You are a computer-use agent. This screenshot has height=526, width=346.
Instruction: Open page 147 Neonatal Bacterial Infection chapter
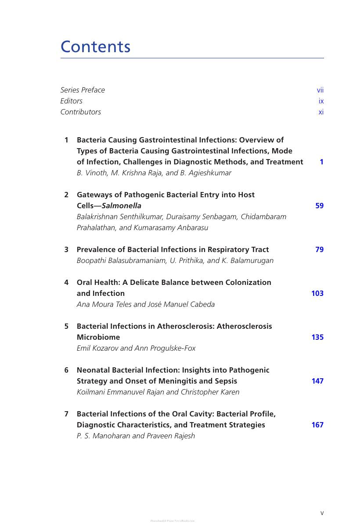click(x=317, y=381)
